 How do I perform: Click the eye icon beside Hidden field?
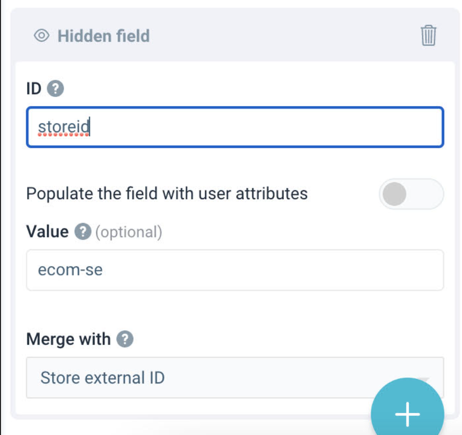(x=42, y=36)
